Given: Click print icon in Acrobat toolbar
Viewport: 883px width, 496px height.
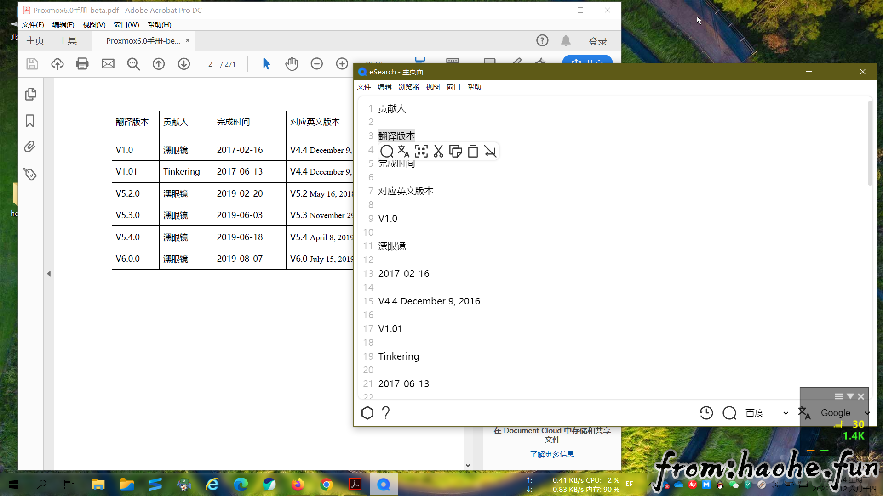Looking at the screenshot, I should coord(82,64).
